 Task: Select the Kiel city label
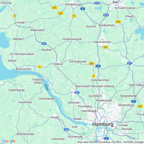coord(115,2)
